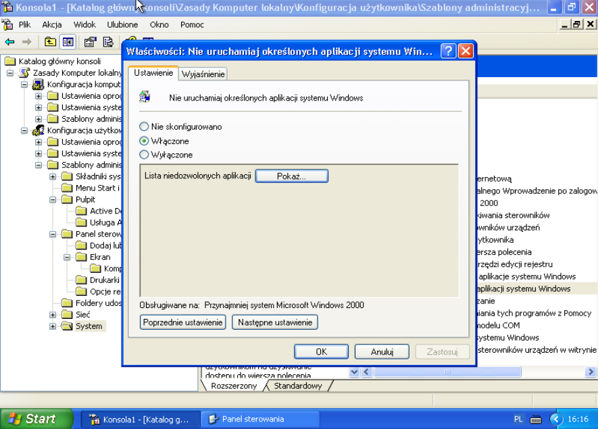Select the Wyłączone radio button

[x=144, y=155]
